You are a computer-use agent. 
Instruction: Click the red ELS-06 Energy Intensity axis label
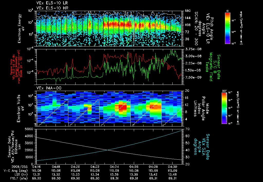[16, 67]
